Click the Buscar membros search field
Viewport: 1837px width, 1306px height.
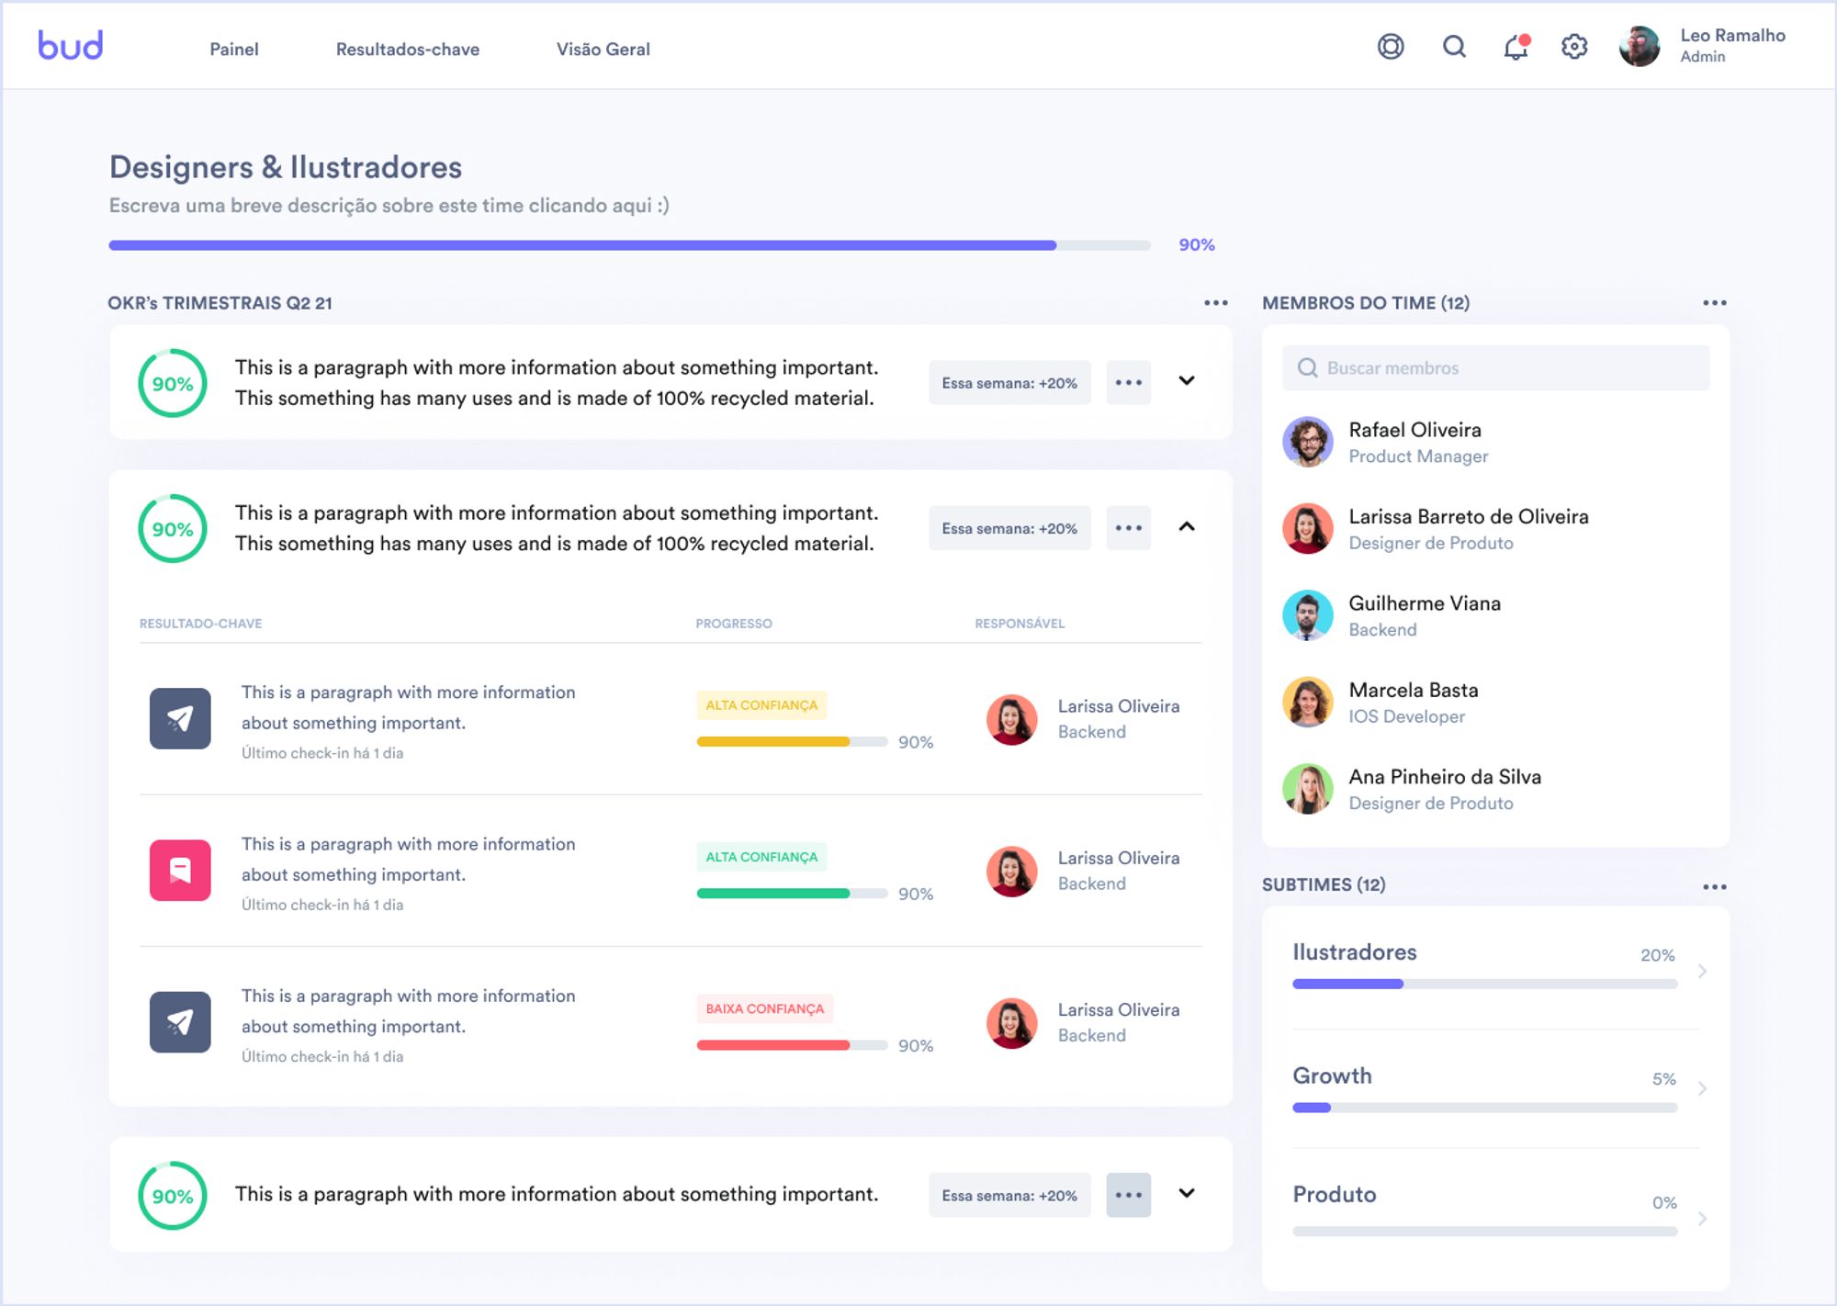[1495, 368]
